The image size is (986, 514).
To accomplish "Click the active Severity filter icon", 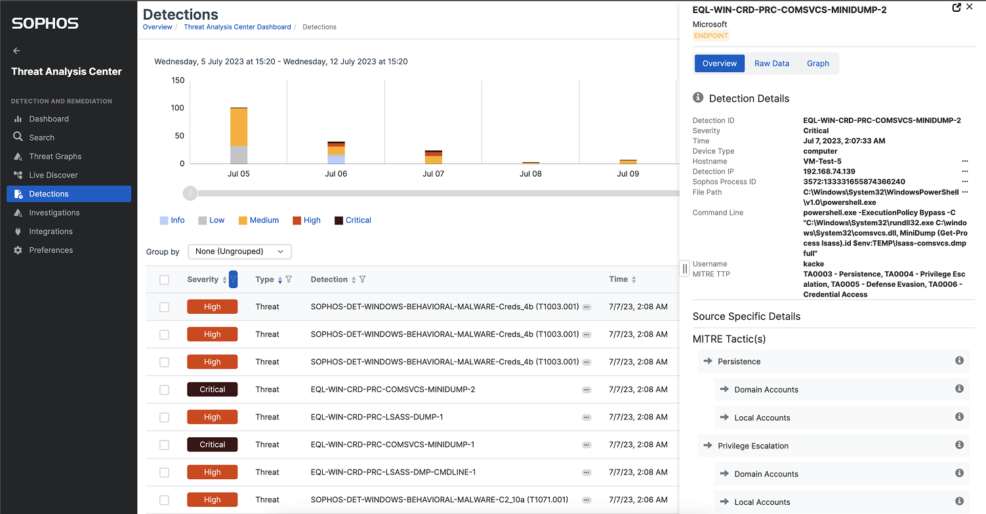I will click(x=233, y=280).
